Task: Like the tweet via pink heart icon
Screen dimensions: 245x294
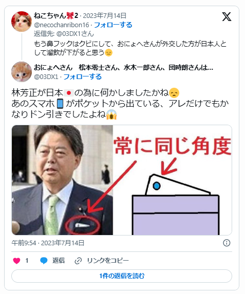Action: coord(16,261)
